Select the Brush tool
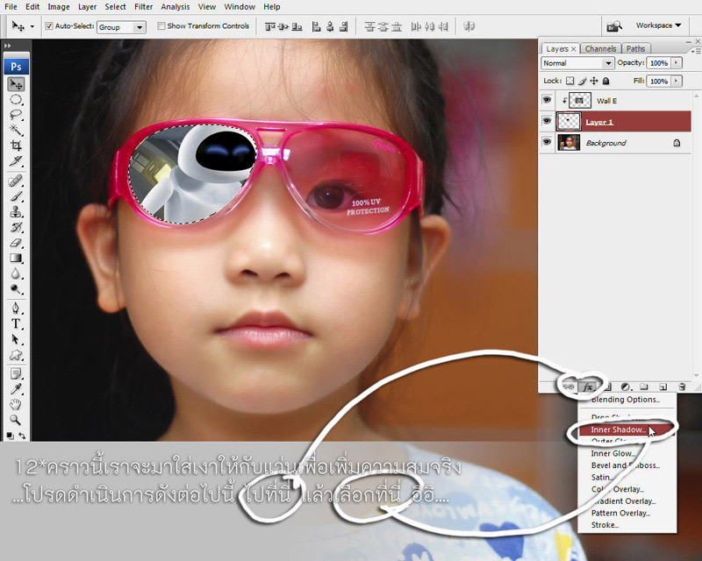Image resolution: width=702 pixels, height=561 pixels. [x=16, y=196]
